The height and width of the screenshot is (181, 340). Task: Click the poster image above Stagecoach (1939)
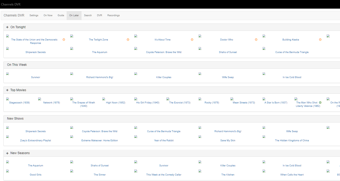tap(8, 99)
